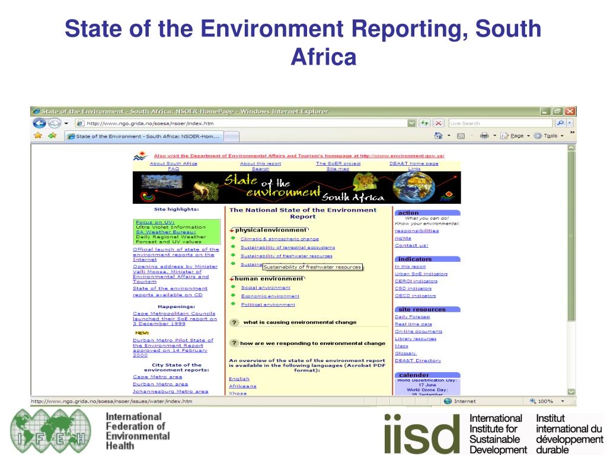The image size is (607, 455).
Task: Click the Print icon in toolbar
Action: (484, 136)
